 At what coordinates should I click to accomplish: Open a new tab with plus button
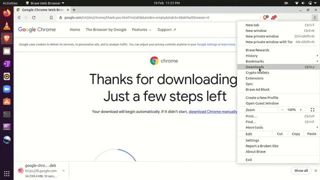74,10
